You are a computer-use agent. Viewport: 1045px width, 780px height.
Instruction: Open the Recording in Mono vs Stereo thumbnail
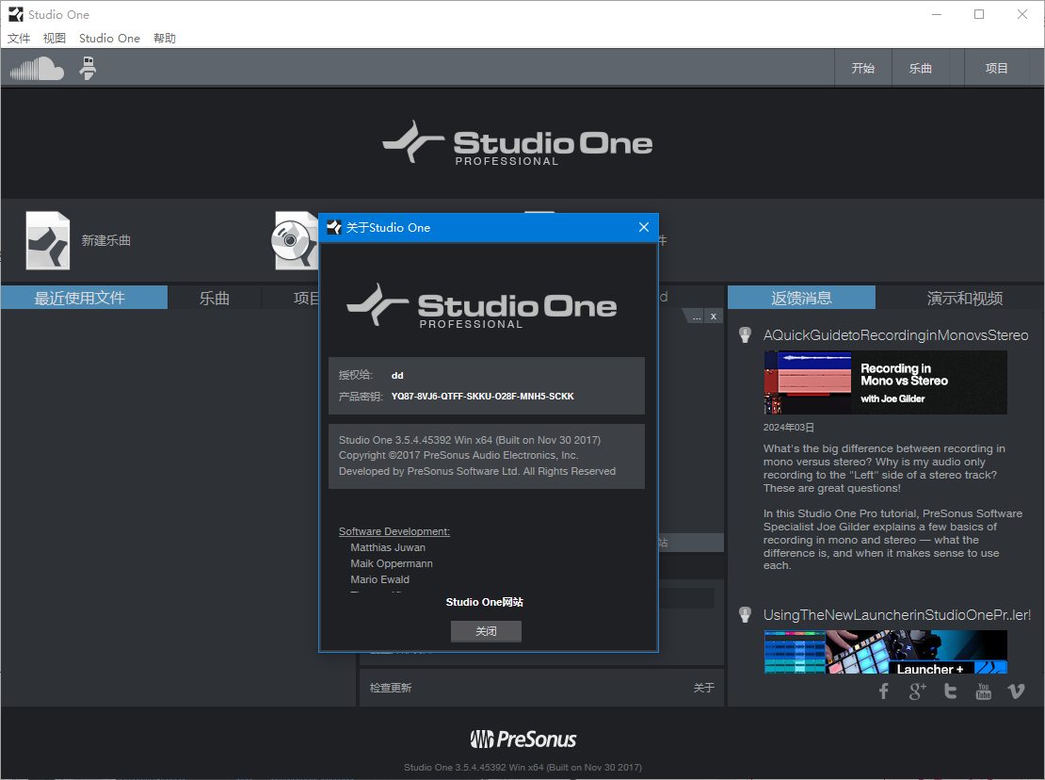(x=885, y=382)
